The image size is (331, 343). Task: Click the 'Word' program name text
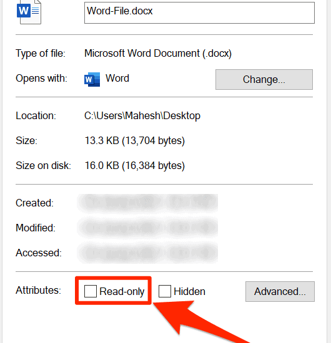tap(117, 79)
